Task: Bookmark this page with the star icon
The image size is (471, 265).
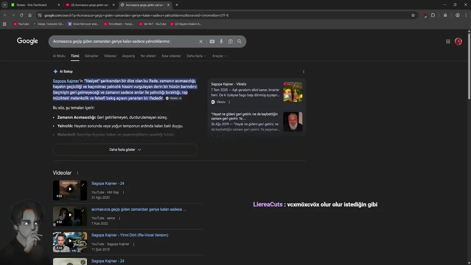Action: [413, 15]
